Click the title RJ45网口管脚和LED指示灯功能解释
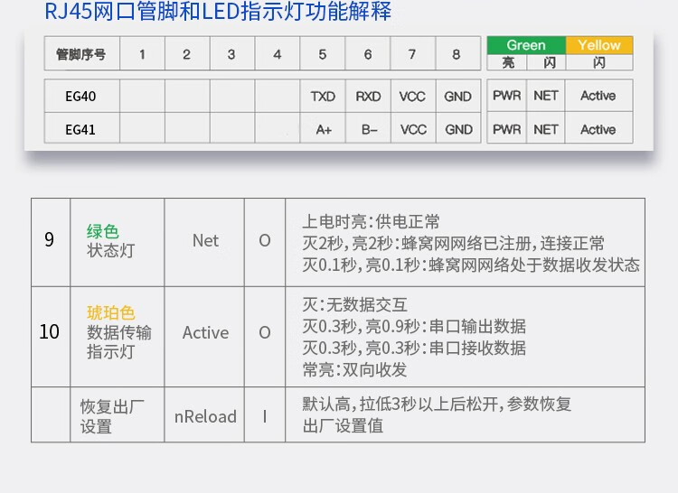 point(218,12)
